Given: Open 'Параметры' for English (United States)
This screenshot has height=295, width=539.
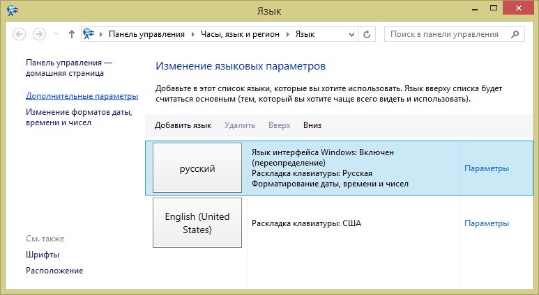Looking at the screenshot, I should [x=487, y=223].
